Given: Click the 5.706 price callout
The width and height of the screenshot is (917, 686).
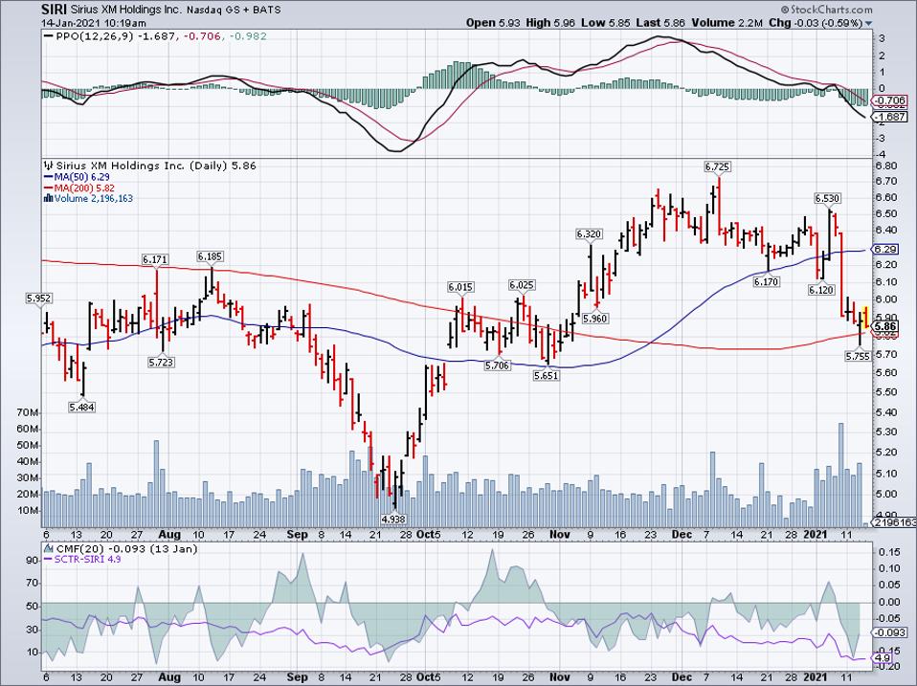Looking at the screenshot, I should 497,365.
